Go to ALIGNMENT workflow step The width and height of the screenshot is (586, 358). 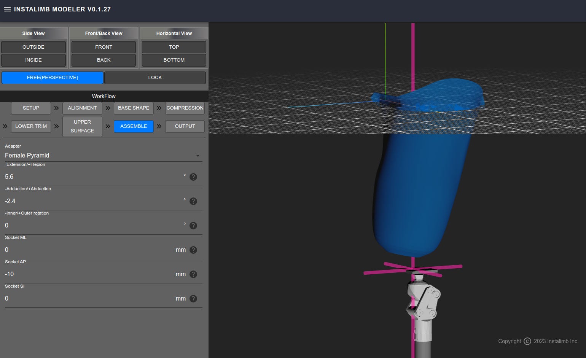pos(82,108)
